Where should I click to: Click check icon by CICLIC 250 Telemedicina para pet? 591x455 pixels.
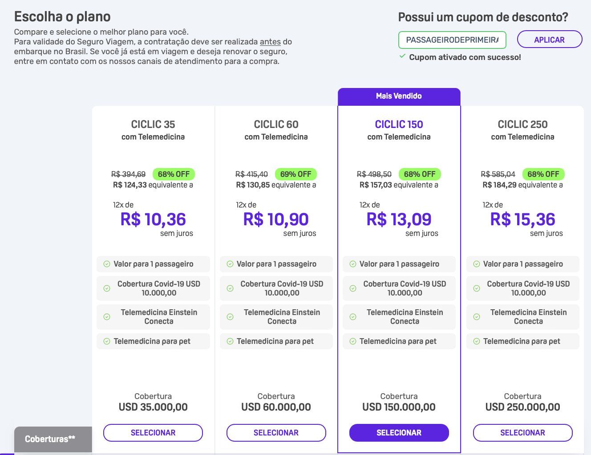(477, 341)
